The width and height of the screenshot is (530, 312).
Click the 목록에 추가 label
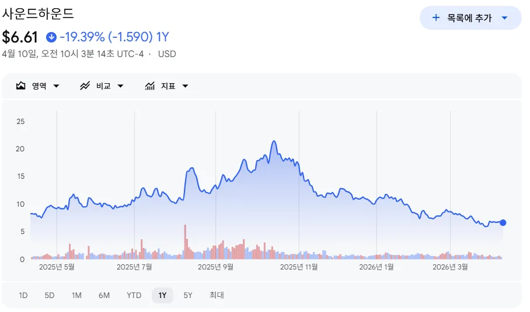point(469,18)
